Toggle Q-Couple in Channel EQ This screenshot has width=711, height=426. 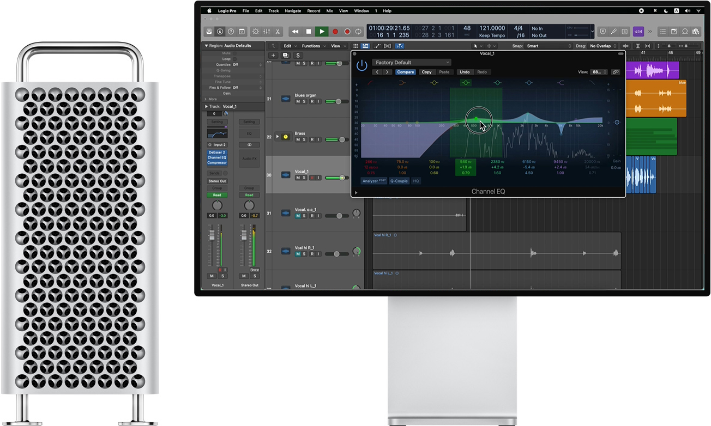[x=399, y=181]
